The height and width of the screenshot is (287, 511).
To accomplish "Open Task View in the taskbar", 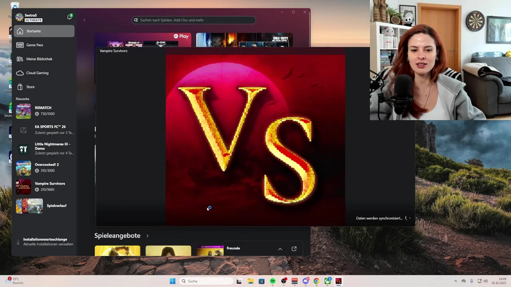I will point(239,281).
